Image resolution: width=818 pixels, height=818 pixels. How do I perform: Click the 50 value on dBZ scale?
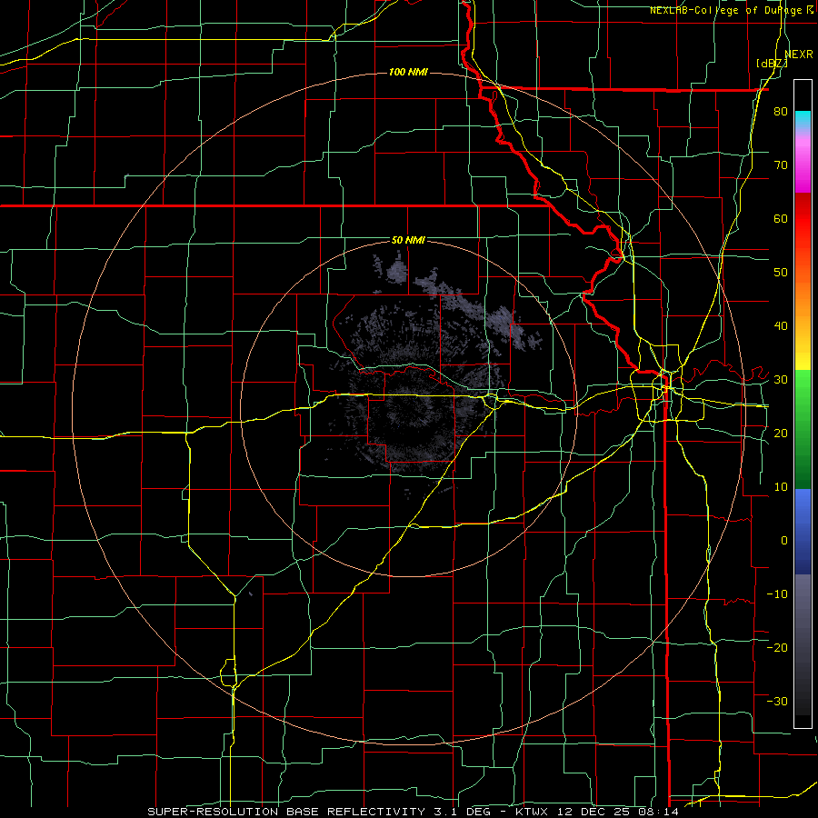[781, 273]
